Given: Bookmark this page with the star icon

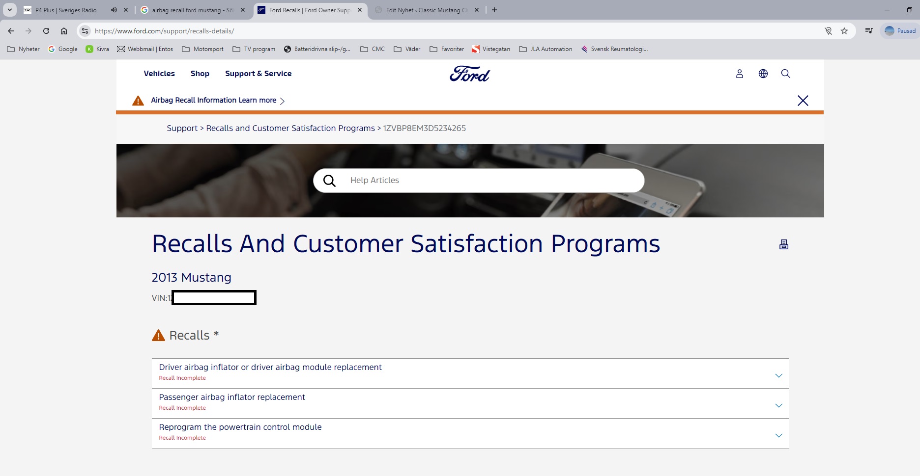Looking at the screenshot, I should pos(844,31).
